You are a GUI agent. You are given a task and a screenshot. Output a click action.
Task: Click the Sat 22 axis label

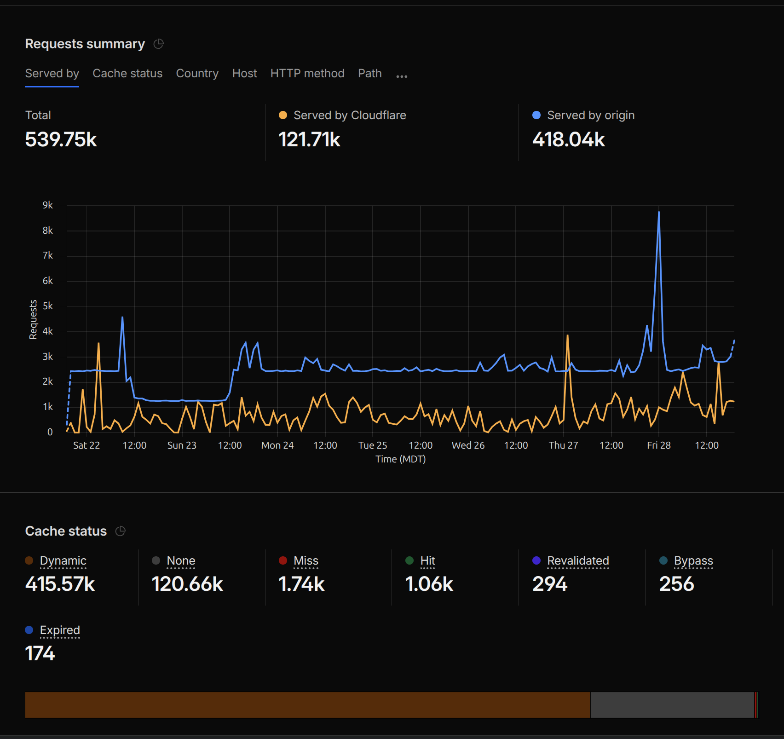click(x=86, y=445)
